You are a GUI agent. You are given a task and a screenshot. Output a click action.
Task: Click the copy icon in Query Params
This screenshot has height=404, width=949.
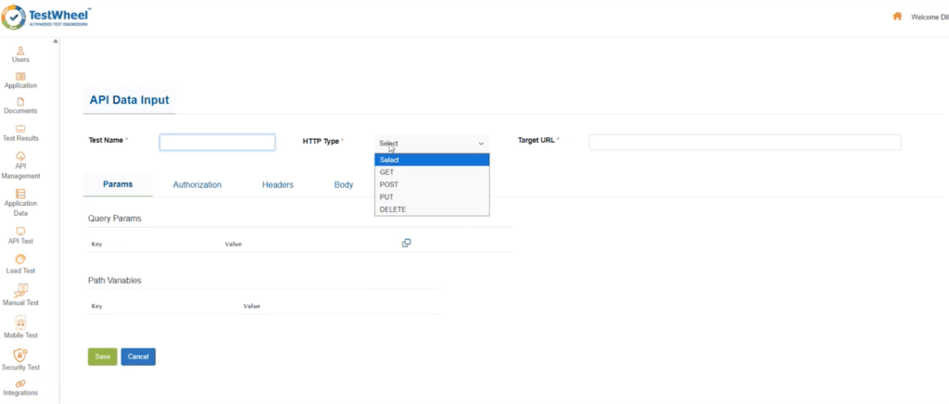[x=406, y=243]
